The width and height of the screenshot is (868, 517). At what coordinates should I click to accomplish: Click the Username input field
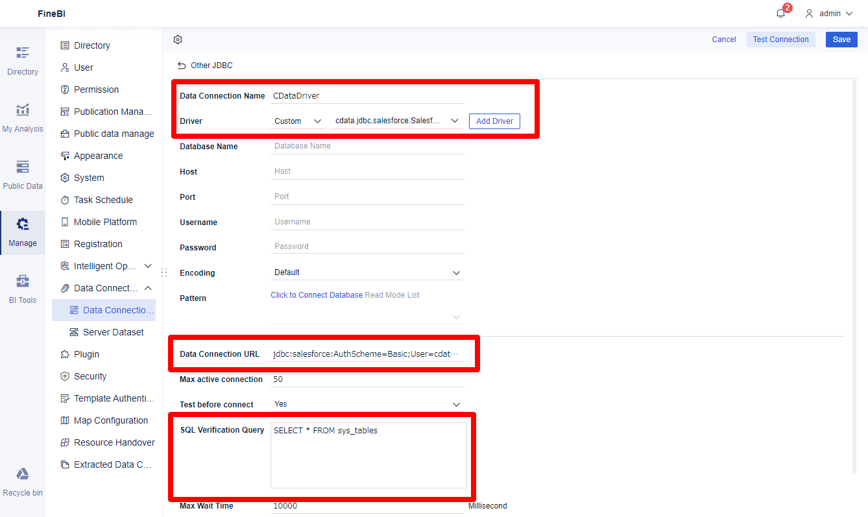click(367, 222)
